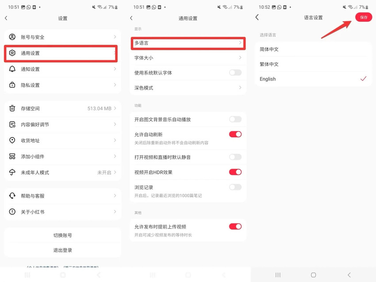Choose 繁体中文 as the language
This screenshot has width=376, height=282.
313,64
